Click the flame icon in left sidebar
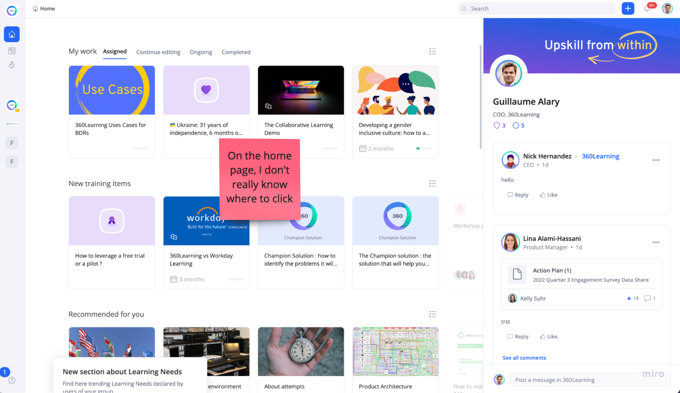 pyautogui.click(x=12, y=65)
